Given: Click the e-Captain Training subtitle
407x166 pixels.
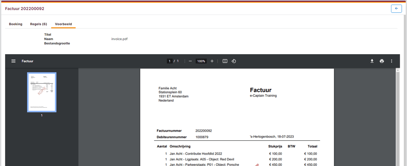Looking at the screenshot, I should pos(263,96).
